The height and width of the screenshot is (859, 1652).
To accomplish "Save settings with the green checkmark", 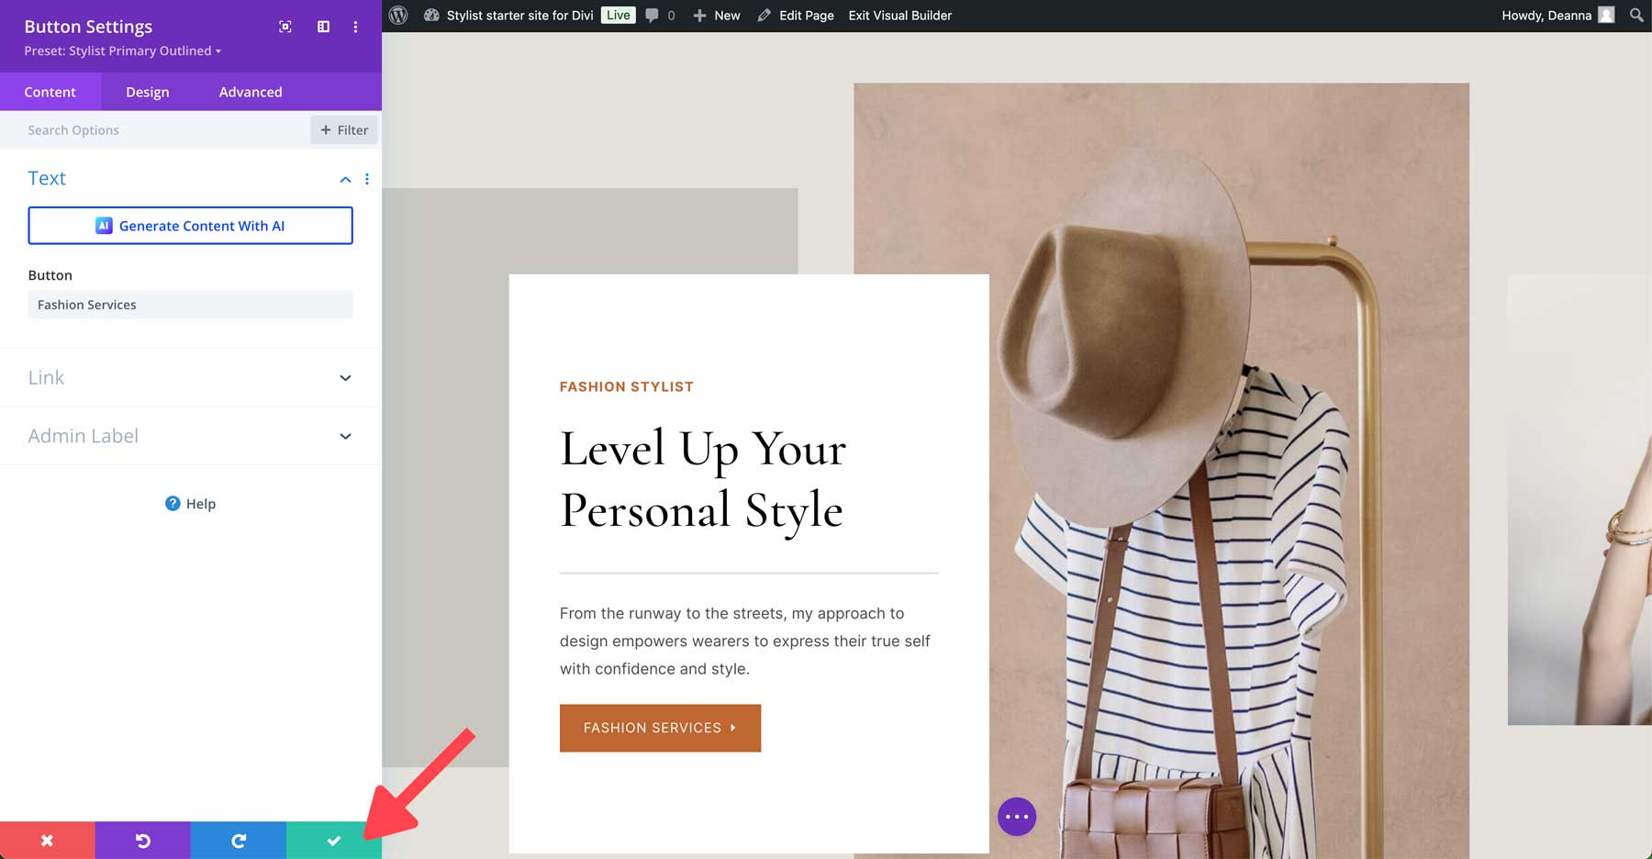I will 333,840.
